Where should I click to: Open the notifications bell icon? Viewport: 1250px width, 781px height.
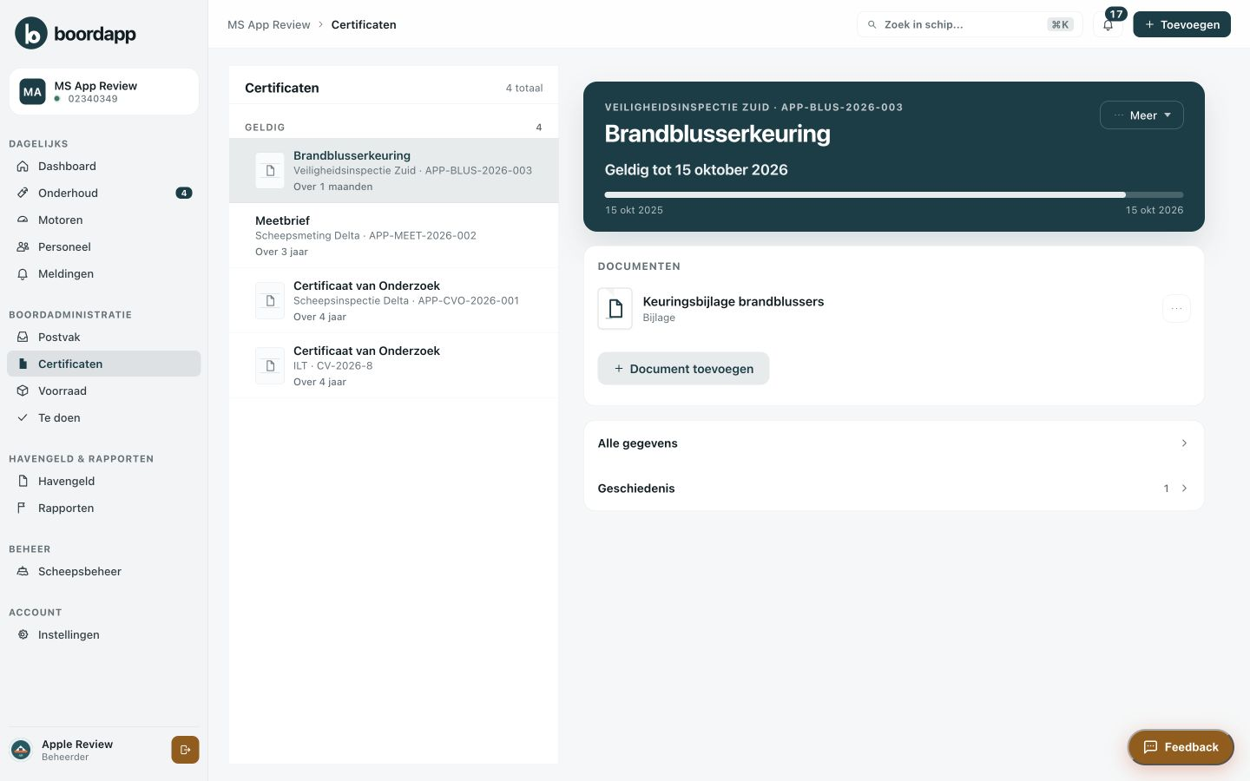(1108, 25)
